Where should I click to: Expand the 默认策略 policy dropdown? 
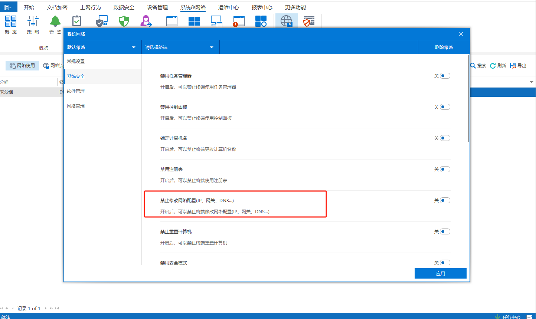point(102,47)
